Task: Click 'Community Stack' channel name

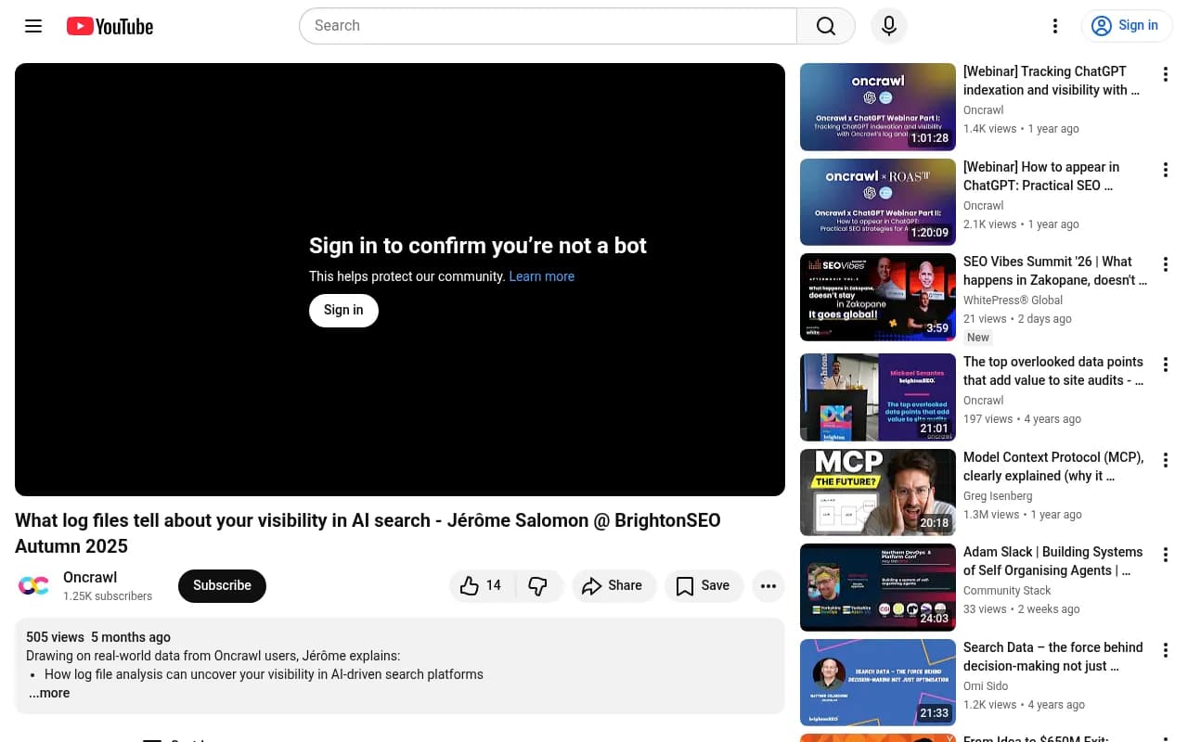Action: (x=1007, y=591)
